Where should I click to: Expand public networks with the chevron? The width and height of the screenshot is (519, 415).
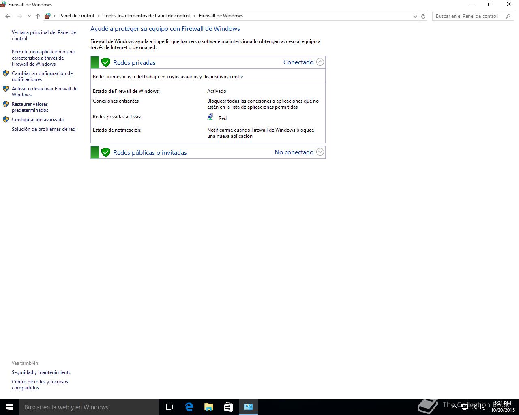(x=320, y=152)
